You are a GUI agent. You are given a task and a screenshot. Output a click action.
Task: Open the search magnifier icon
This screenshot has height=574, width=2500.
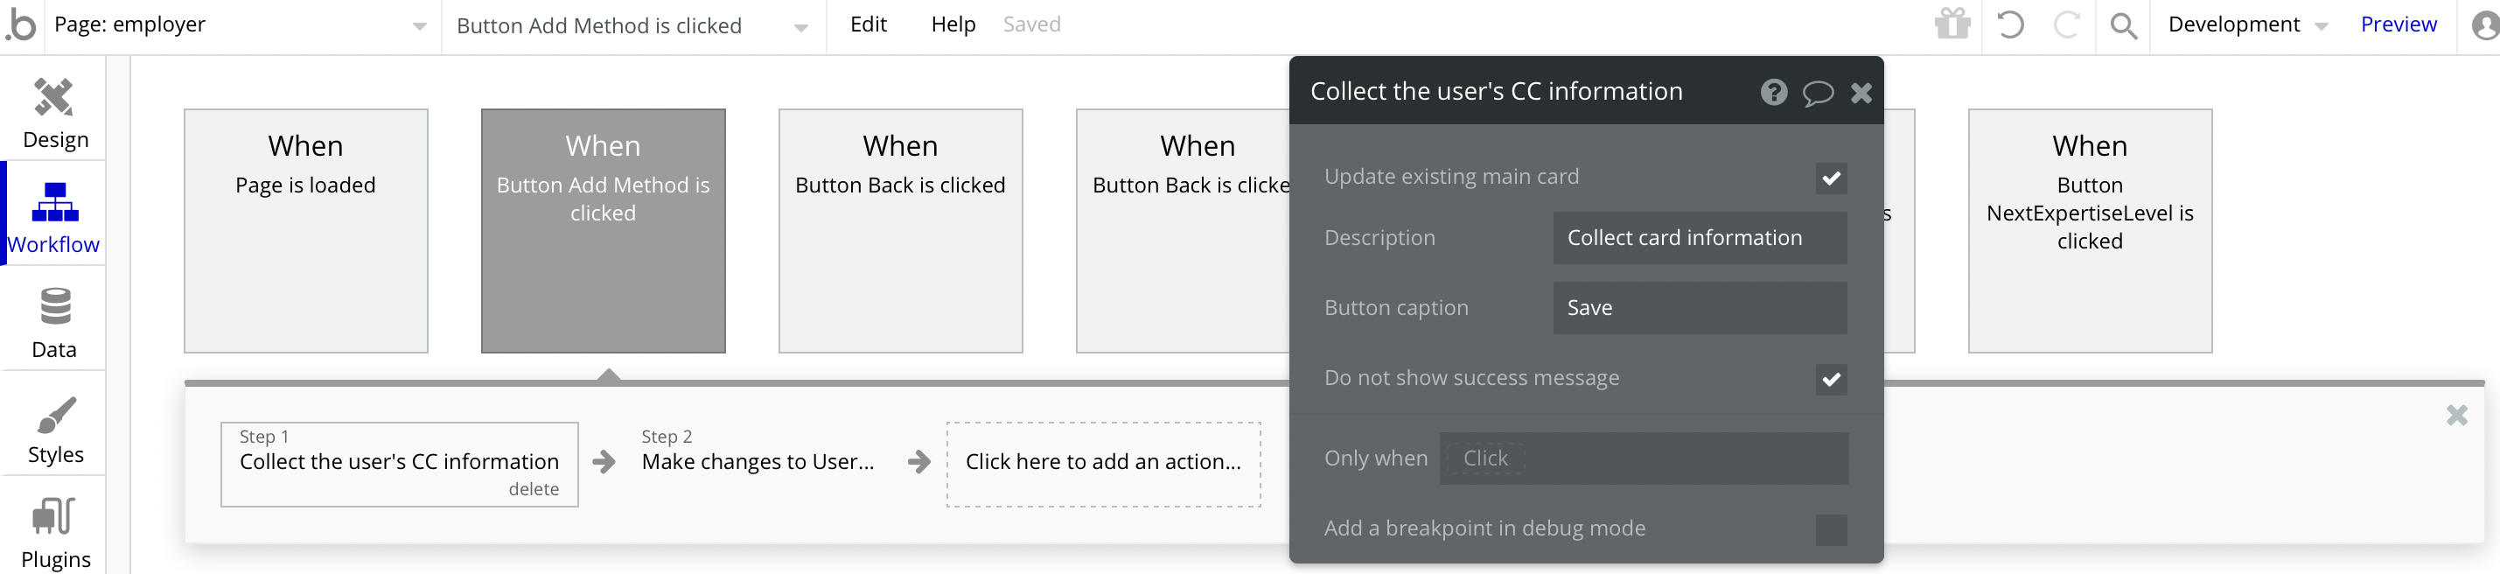click(2124, 25)
